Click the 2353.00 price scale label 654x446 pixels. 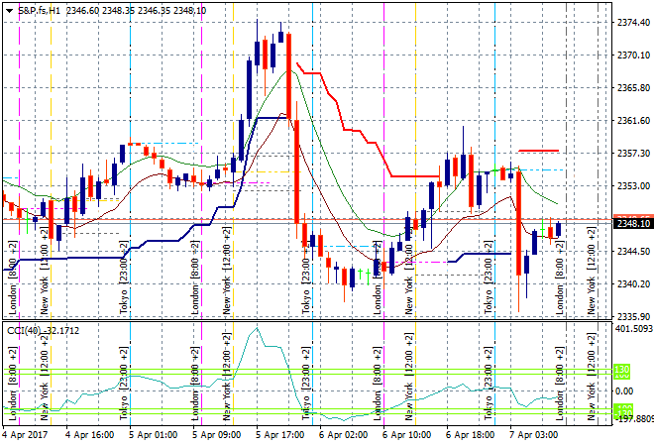click(x=632, y=185)
